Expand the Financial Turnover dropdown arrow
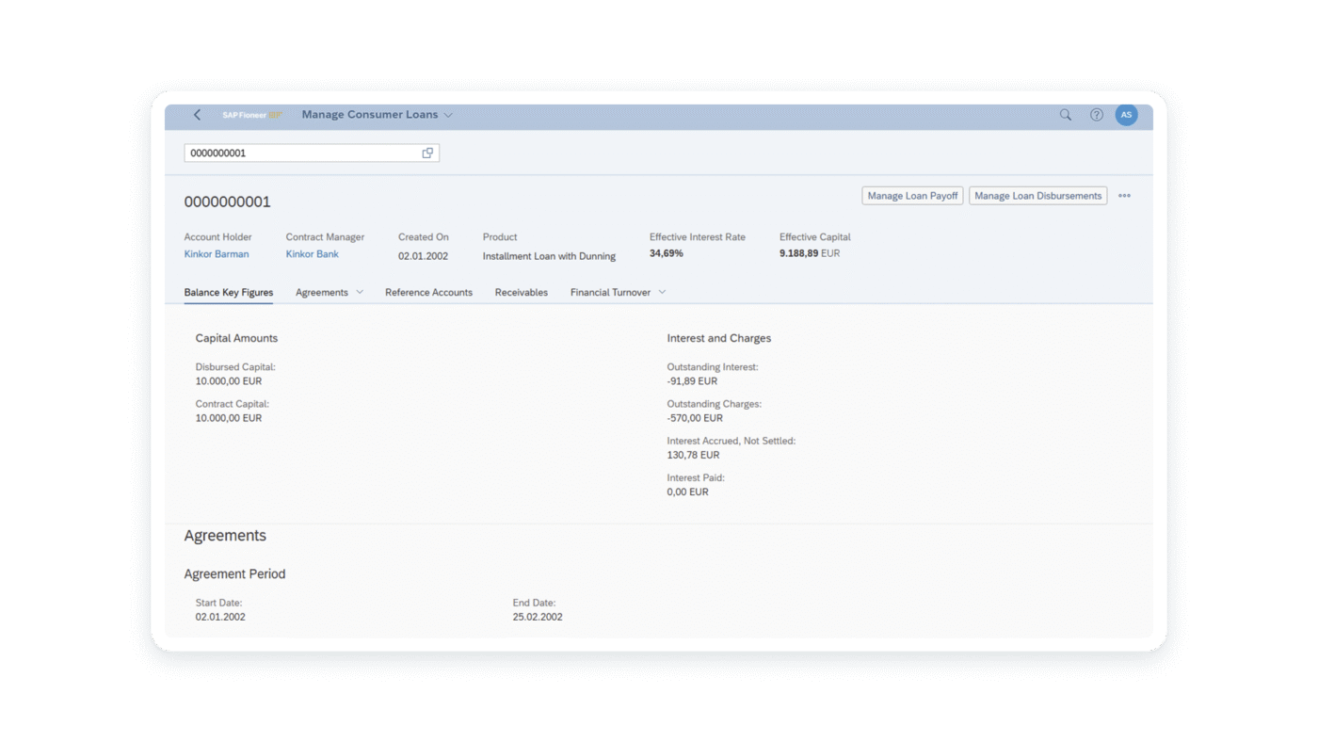This screenshot has width=1318, height=742. (662, 292)
